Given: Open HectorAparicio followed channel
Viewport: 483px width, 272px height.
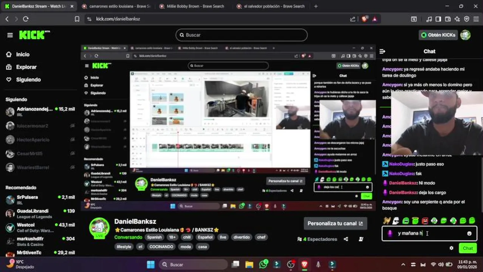Looking at the screenshot, I should pos(40,140).
